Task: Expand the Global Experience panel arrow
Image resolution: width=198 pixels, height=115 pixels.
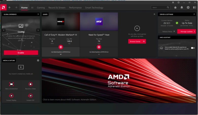Action: 38,14
